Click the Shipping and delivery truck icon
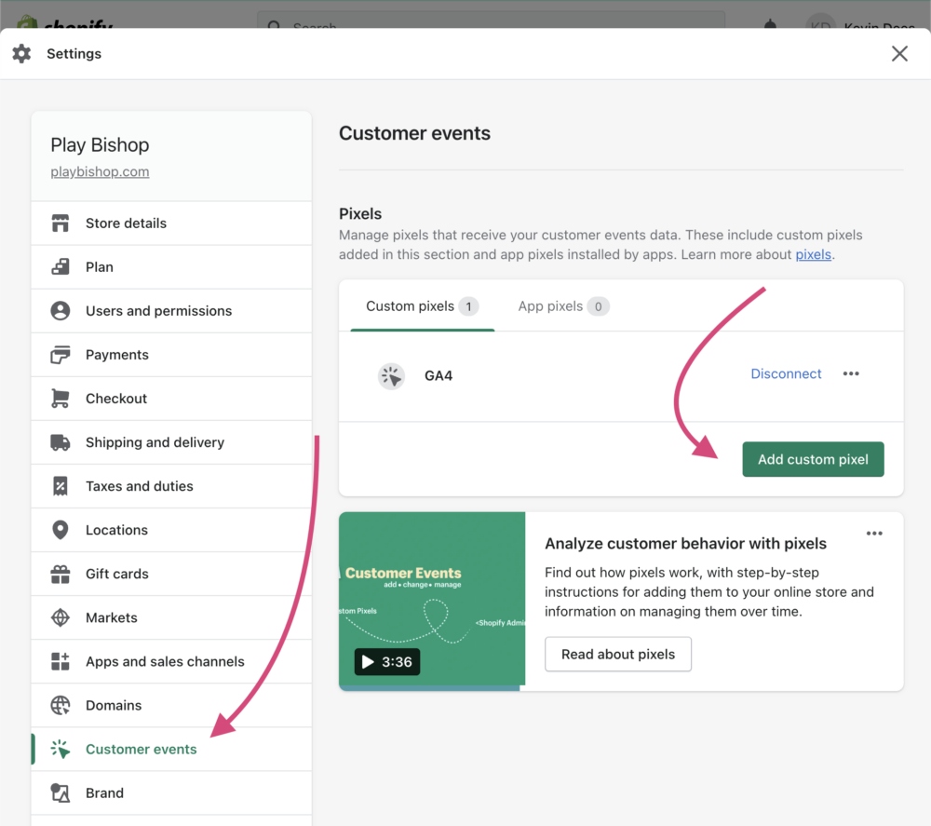 click(60, 442)
